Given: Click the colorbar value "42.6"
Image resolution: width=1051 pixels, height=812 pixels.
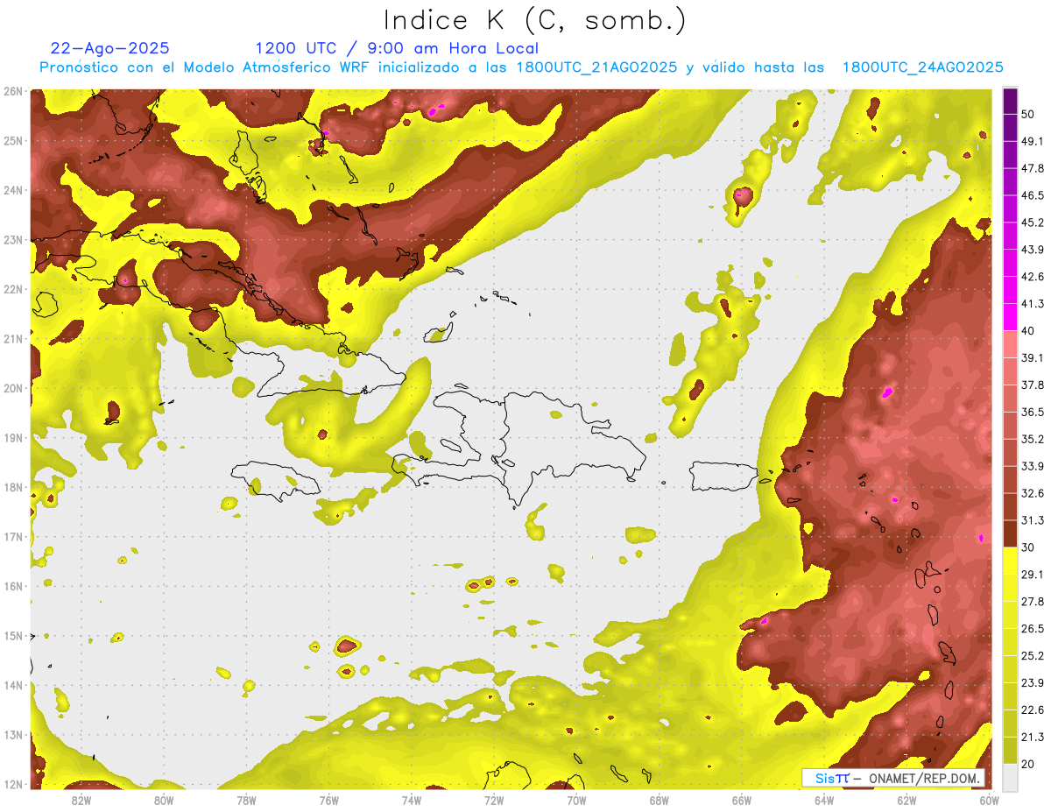Looking at the screenshot, I should [1033, 277].
